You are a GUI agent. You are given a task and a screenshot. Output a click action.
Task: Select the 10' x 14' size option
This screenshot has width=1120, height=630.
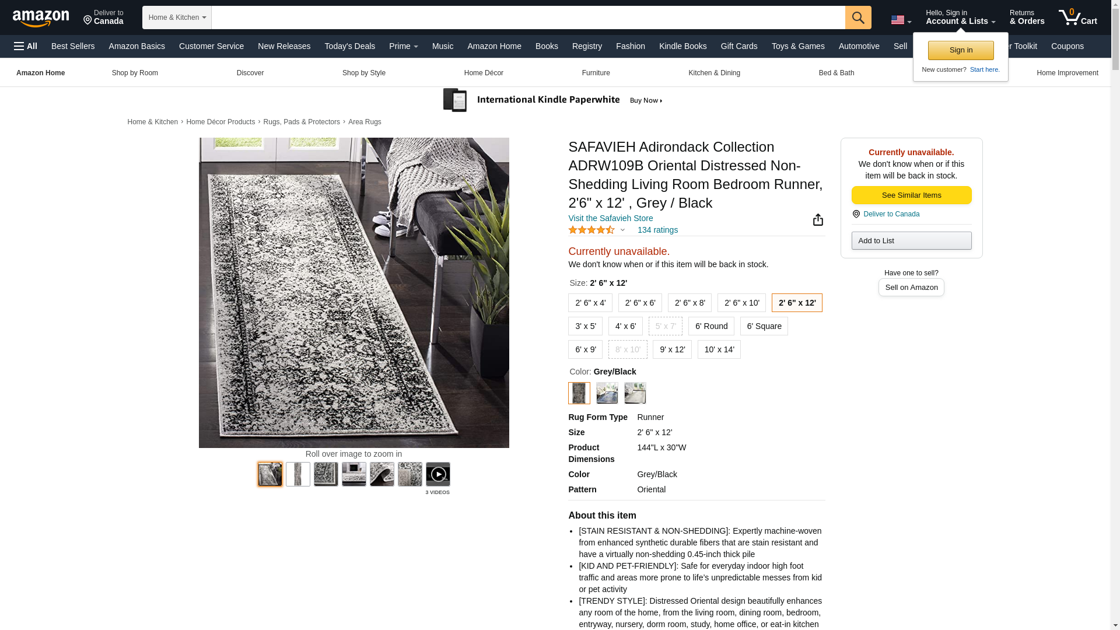click(719, 349)
